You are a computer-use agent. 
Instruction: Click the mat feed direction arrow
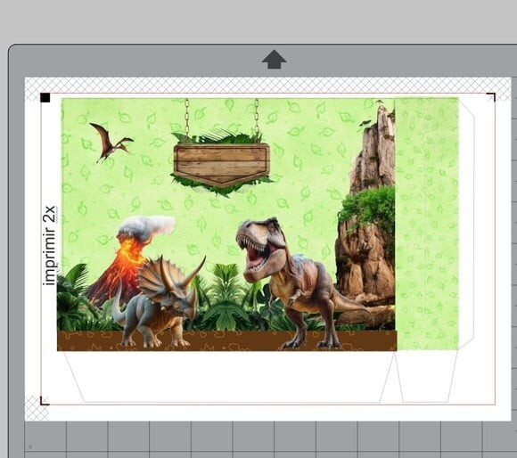pyautogui.click(x=274, y=60)
